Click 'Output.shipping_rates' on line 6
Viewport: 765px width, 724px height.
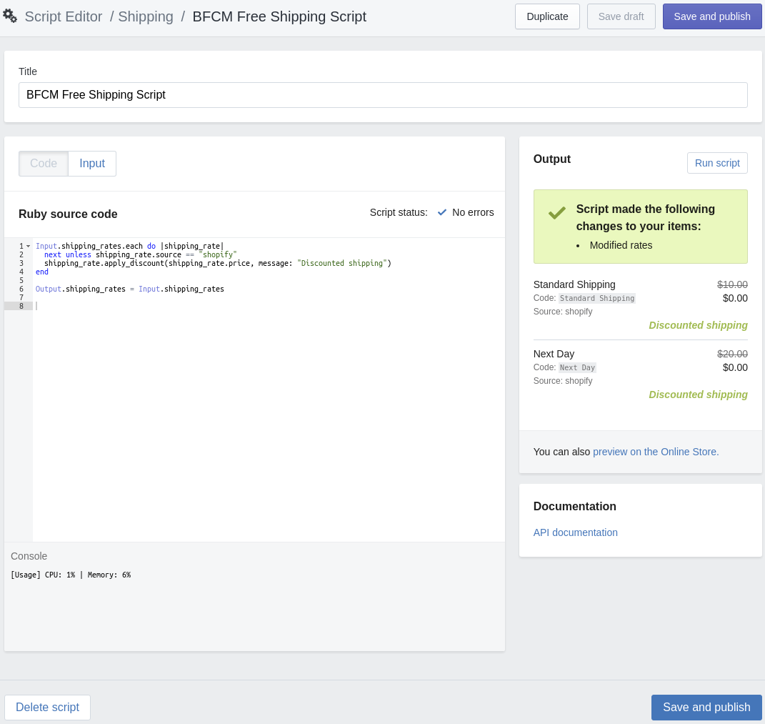81,289
